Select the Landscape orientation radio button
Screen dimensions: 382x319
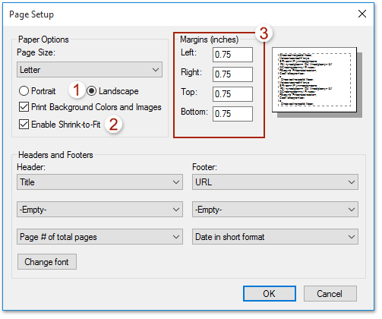tap(92, 91)
